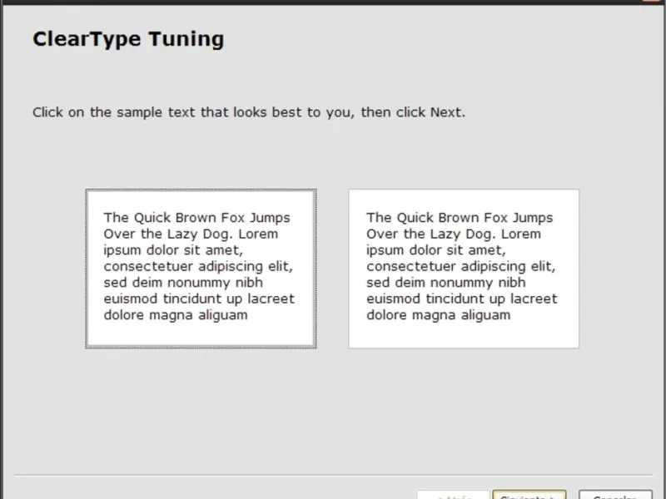666x499 pixels.
Task: Click "dolore magna aliguam" in left sample
Action: pyautogui.click(x=176, y=315)
